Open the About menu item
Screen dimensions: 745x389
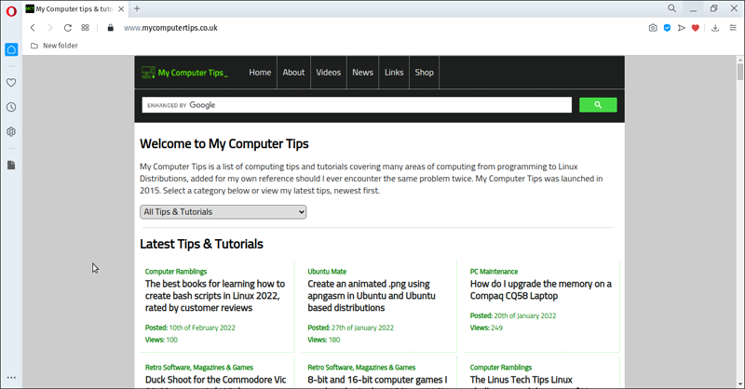[293, 73]
